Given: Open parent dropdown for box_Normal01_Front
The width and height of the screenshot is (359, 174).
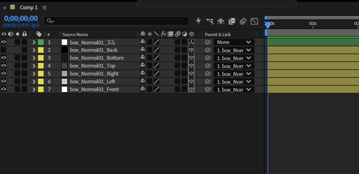Looking at the screenshot, I should (234, 89).
